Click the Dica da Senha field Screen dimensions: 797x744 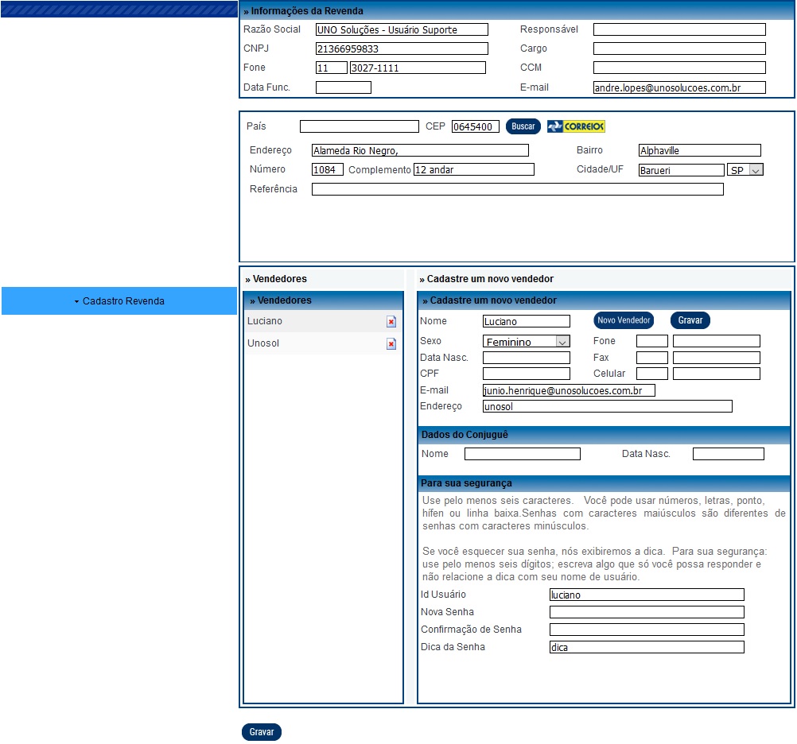(x=646, y=647)
